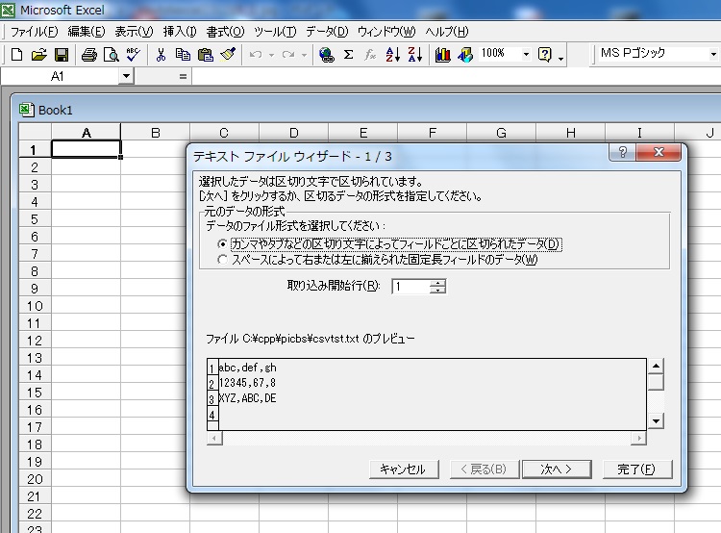The height and width of the screenshot is (533, 721).
Task: Click the Paste clipboard icon
Action: [205, 55]
